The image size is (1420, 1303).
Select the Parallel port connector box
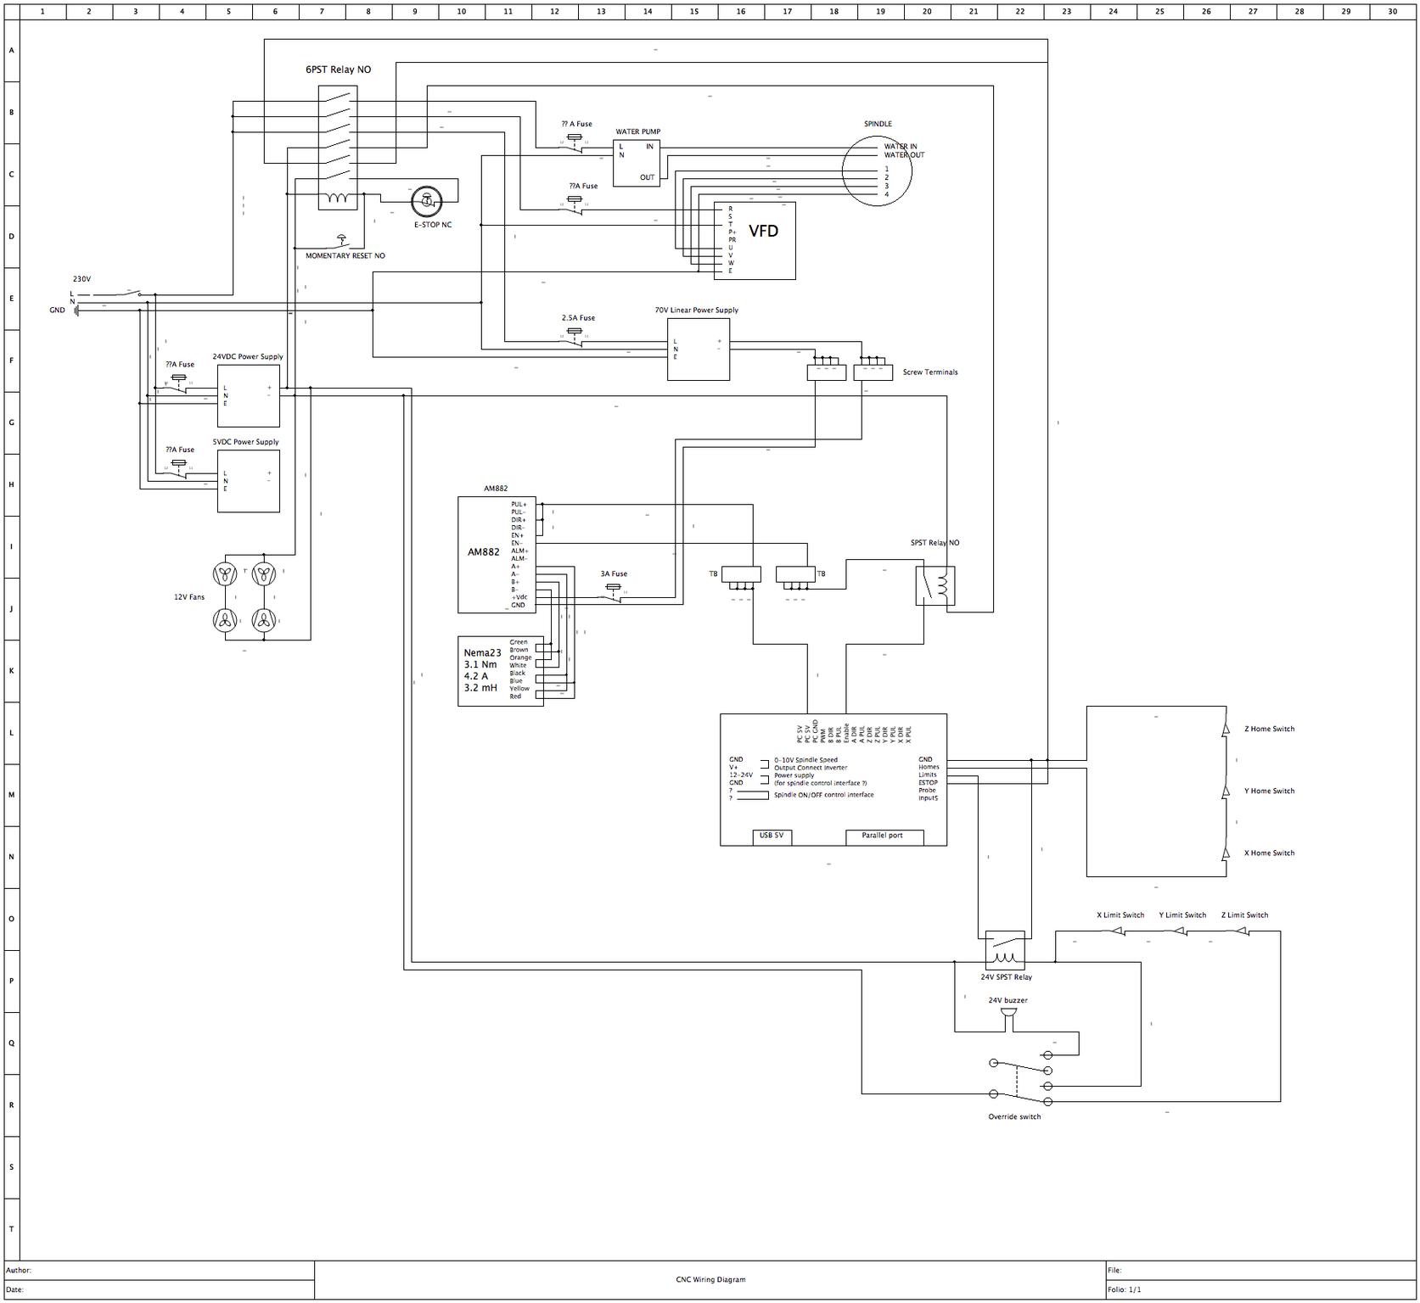(883, 836)
